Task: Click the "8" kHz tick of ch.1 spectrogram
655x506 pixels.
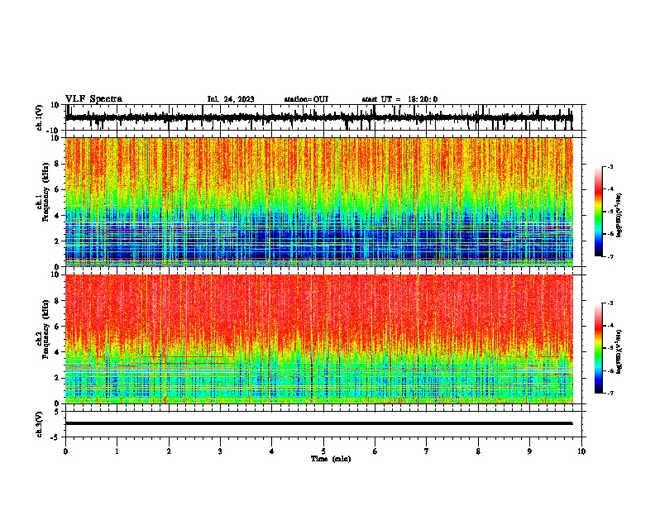Action: point(57,164)
